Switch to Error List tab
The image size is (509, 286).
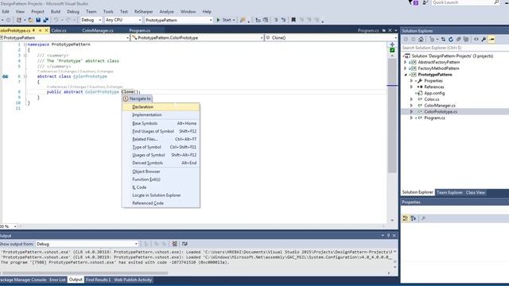point(57,280)
